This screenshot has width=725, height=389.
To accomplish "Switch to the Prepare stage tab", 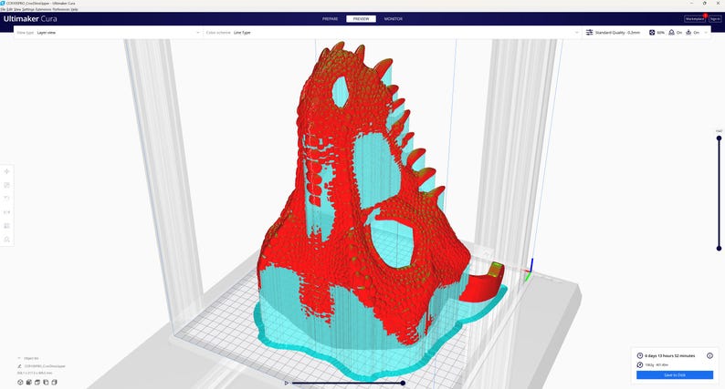I will click(x=331, y=19).
